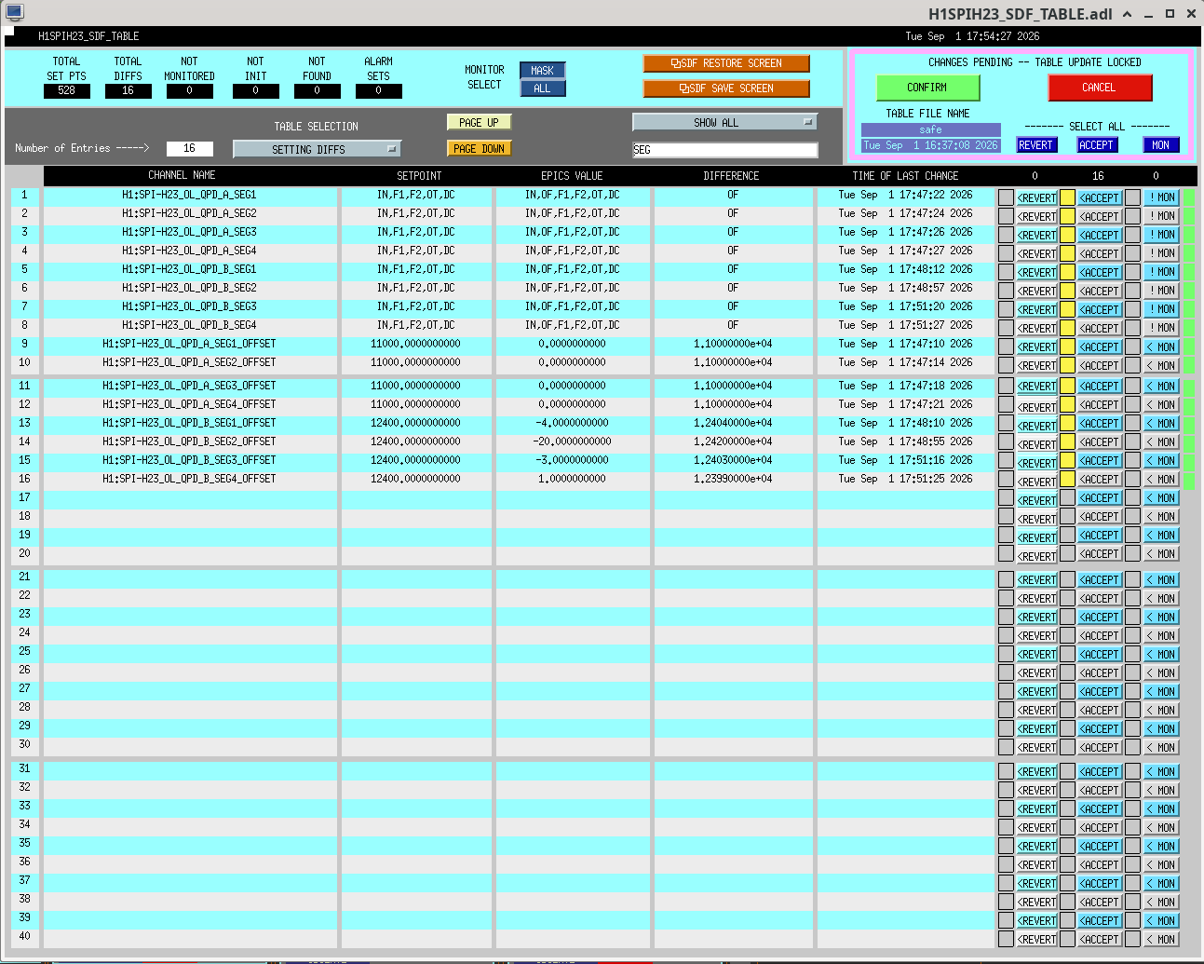Toggle the monitor checkbox on row 10
This screenshot has width=1204, height=964.
(1132, 365)
